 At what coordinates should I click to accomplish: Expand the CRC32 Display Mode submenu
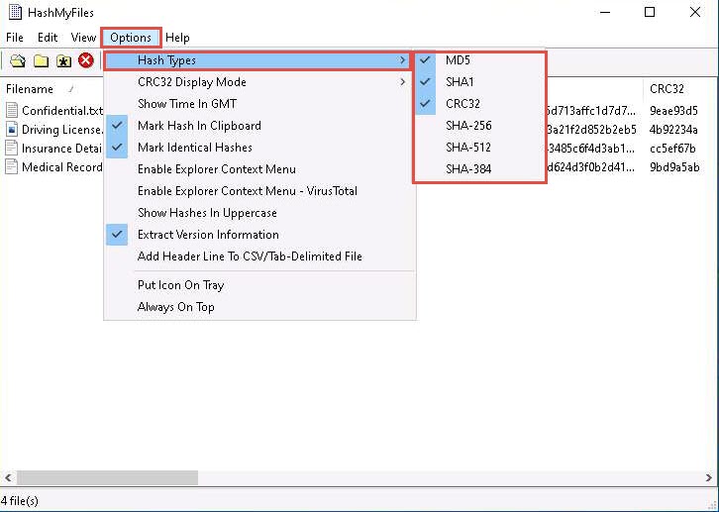pyautogui.click(x=192, y=82)
